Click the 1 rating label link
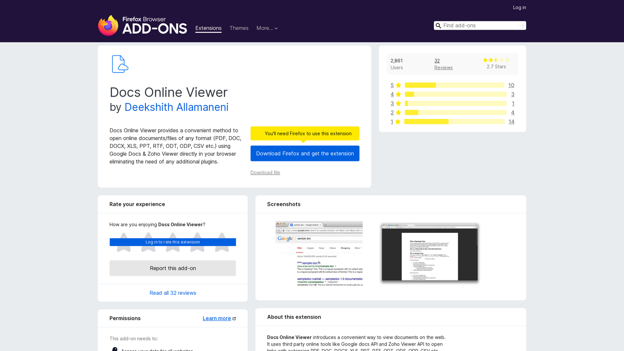The image size is (624, 351). (392, 122)
